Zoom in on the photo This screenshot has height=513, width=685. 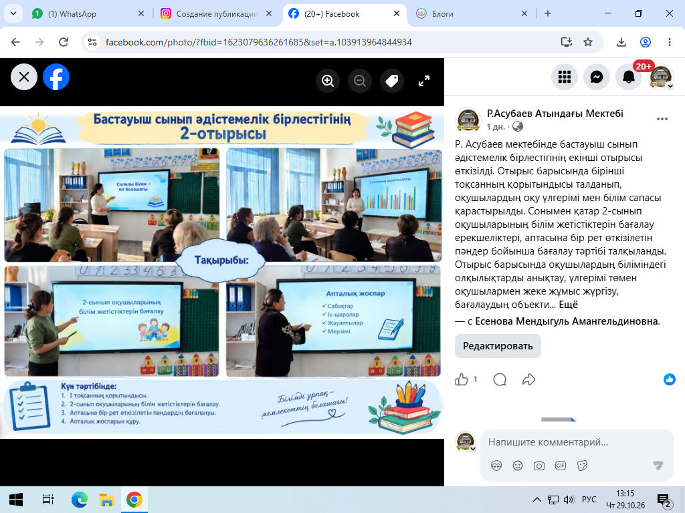[328, 81]
